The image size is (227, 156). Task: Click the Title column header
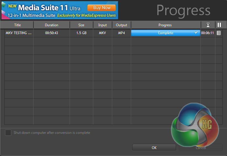tap(17, 25)
